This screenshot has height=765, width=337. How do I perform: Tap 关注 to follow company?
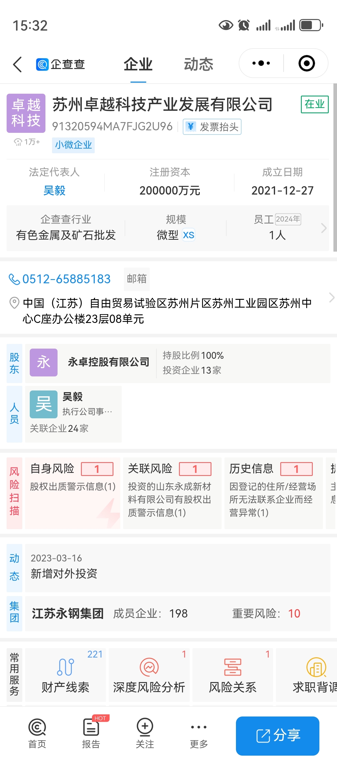point(145,733)
